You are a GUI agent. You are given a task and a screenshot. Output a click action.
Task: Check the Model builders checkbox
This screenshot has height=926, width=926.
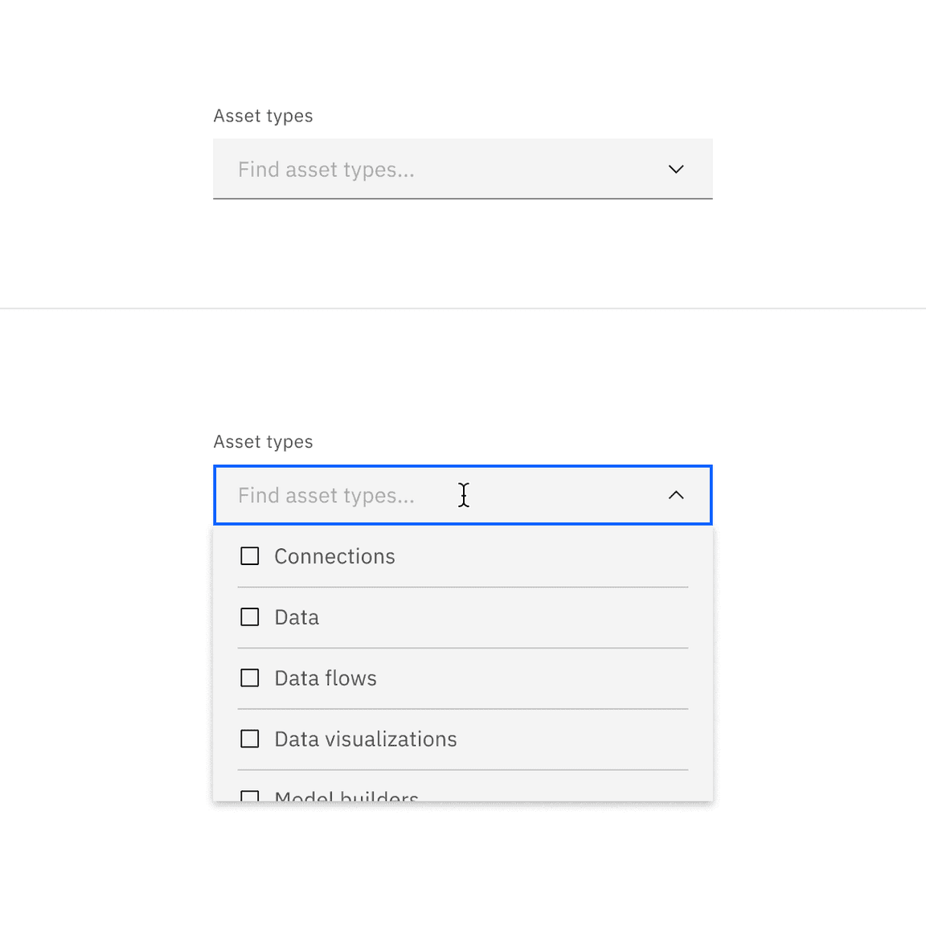tap(249, 794)
